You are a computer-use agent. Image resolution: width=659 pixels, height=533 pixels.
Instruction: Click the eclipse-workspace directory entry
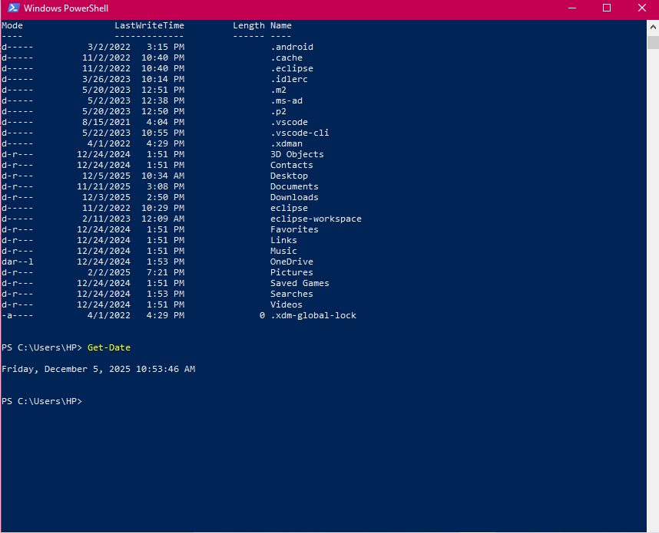(316, 219)
